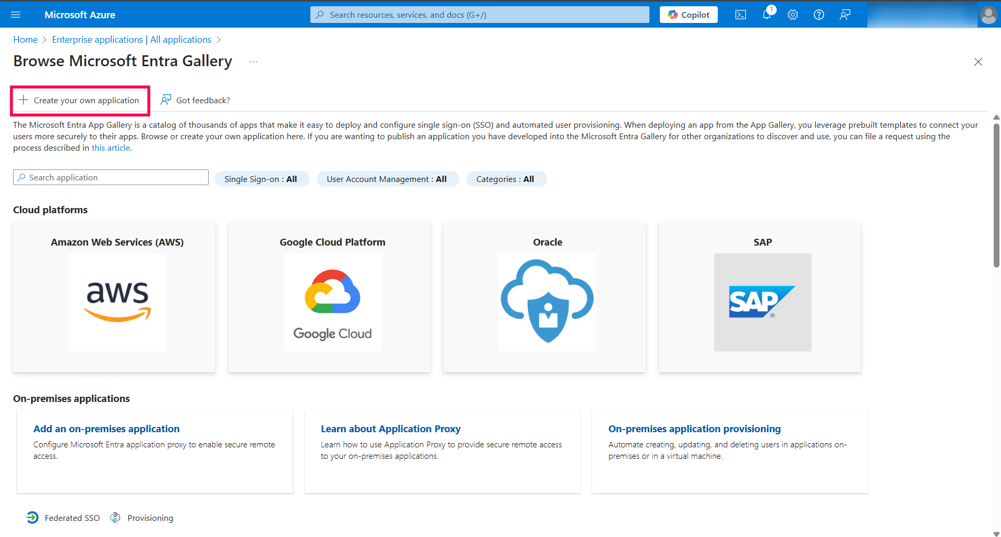Click the Copilot button
The width and height of the screenshot is (1001, 537).
(689, 15)
